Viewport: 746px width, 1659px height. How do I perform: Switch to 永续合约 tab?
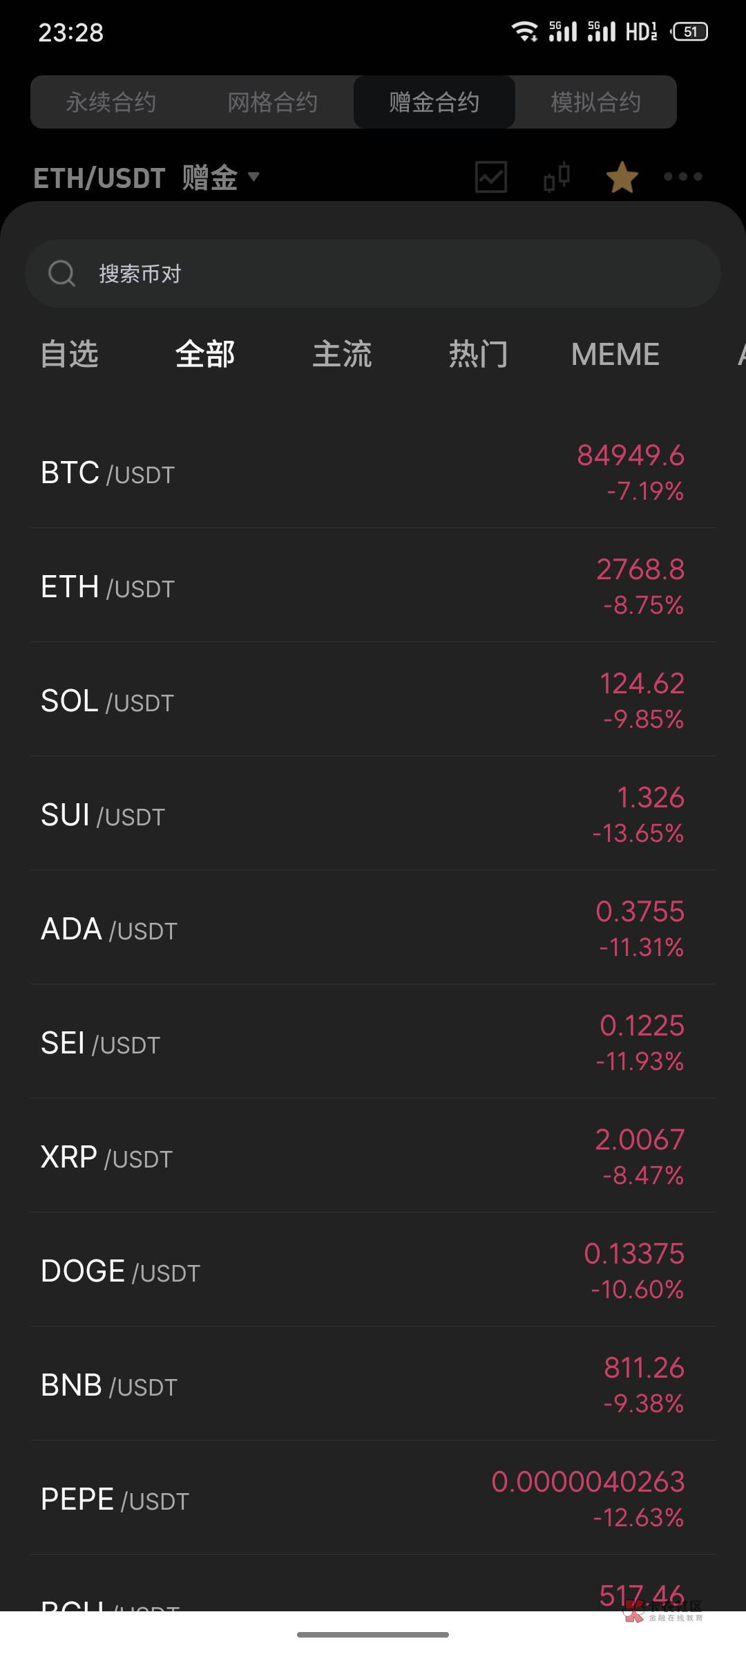[111, 102]
